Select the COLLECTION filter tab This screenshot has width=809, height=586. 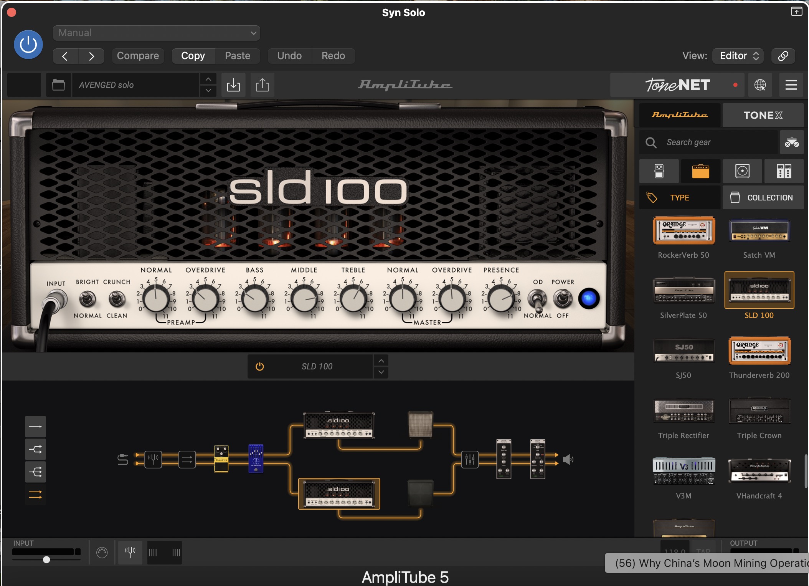(x=763, y=198)
